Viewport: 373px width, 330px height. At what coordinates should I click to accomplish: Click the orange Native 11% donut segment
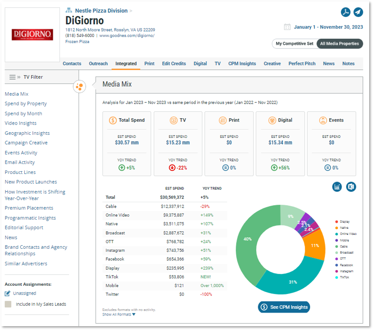[315, 245]
